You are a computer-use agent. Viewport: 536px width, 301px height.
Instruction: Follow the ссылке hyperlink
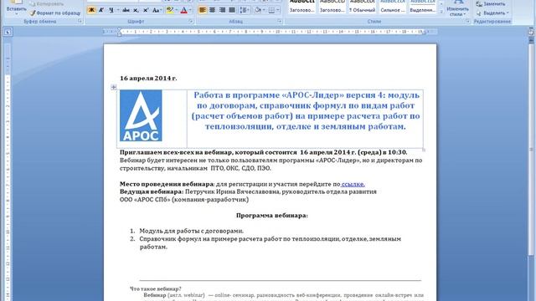click(x=353, y=184)
